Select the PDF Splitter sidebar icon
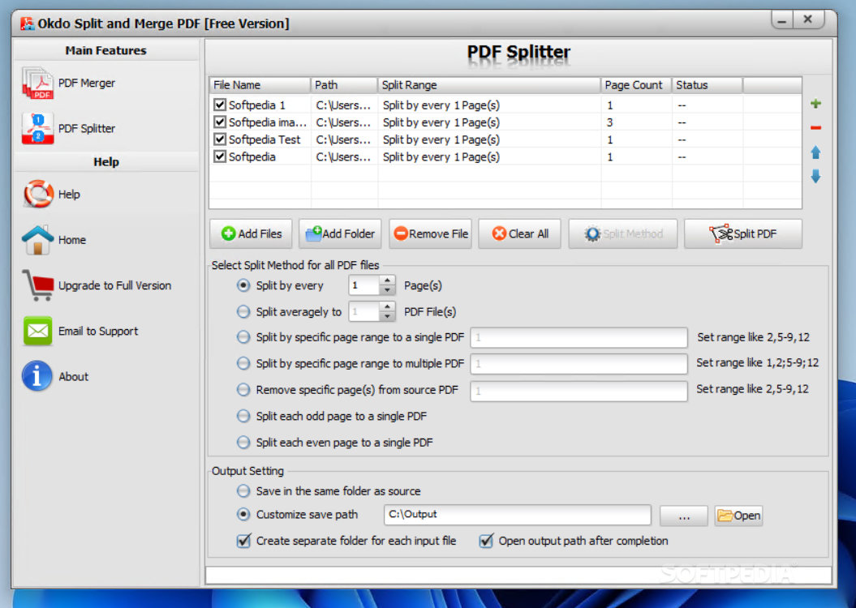856x608 pixels. (x=37, y=129)
